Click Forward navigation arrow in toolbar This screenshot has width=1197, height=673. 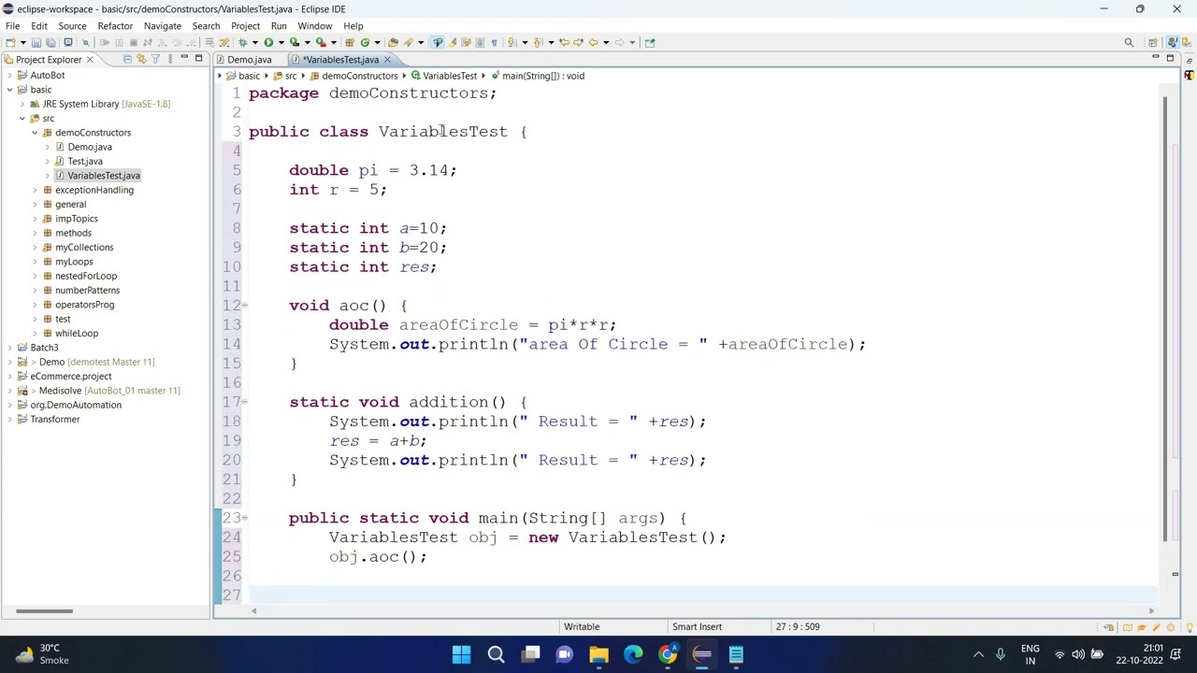point(620,42)
